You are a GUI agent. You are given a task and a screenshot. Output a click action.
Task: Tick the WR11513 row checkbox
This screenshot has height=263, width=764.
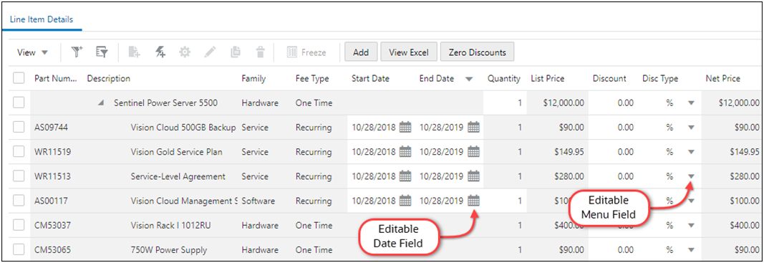coord(19,176)
